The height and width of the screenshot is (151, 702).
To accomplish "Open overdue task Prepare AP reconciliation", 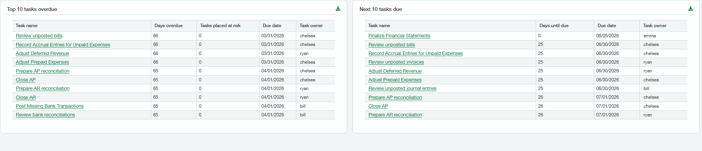I will point(43,71).
